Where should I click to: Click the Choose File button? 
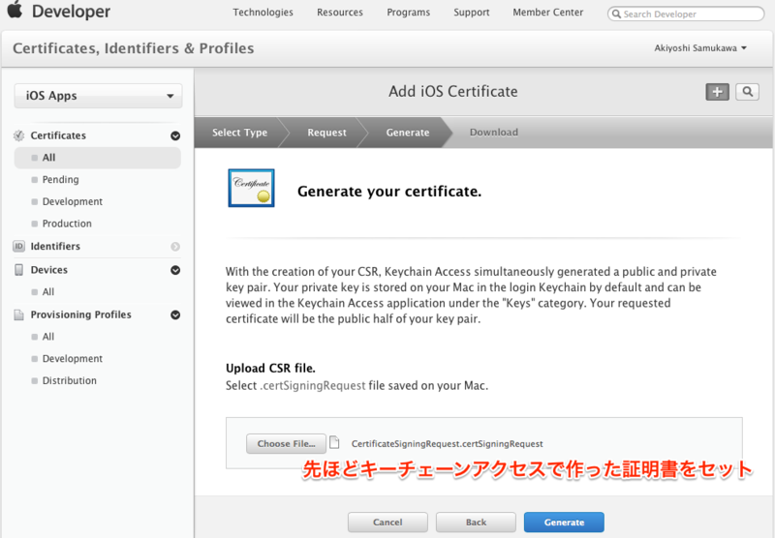286,444
